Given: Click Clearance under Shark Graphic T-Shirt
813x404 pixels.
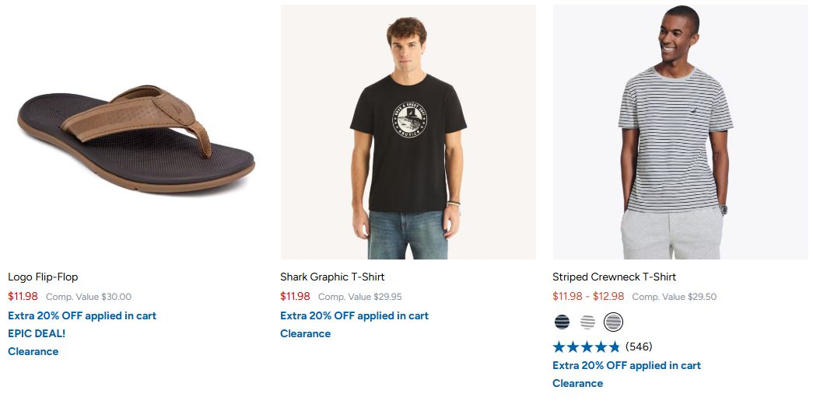Looking at the screenshot, I should click(306, 333).
